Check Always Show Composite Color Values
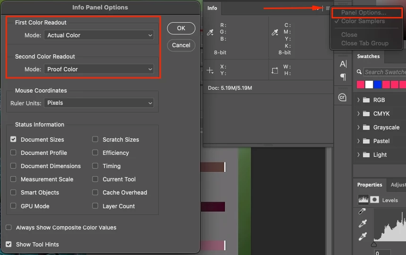Image resolution: width=406 pixels, height=255 pixels. [9, 227]
